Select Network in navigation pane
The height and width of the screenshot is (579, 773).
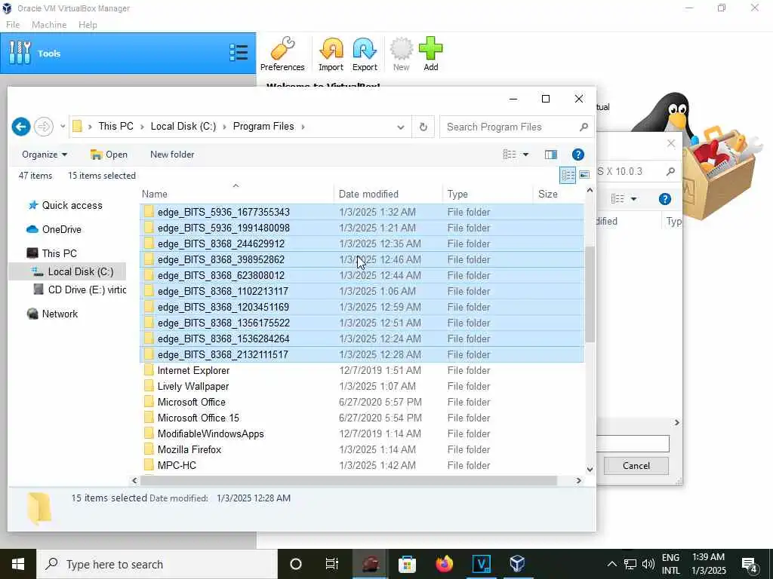click(52, 314)
